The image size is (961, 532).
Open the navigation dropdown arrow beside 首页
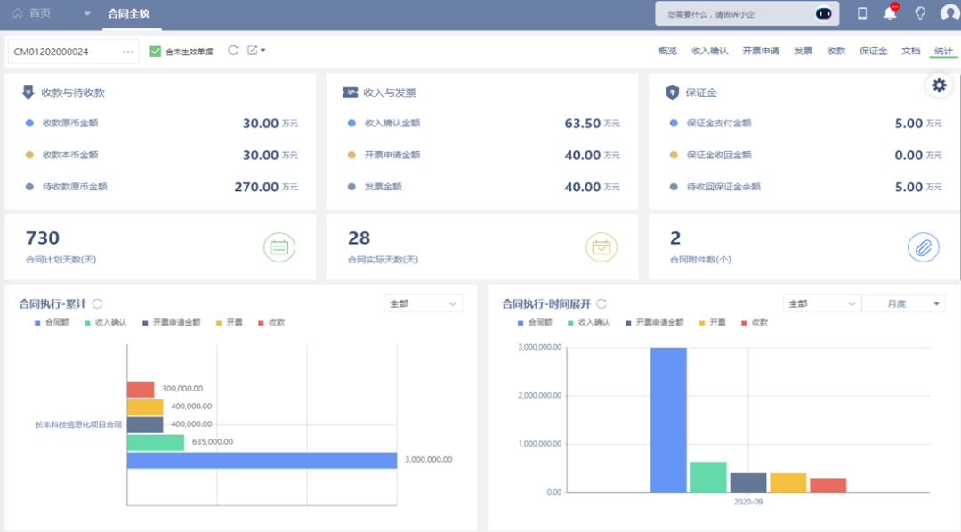click(x=86, y=13)
